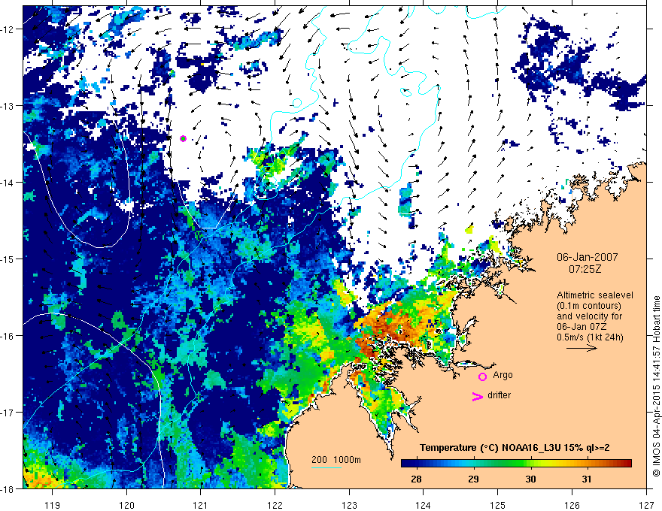Click latitude label -16 on the axis
Viewport: 662px width, 511px height.
click(8, 336)
